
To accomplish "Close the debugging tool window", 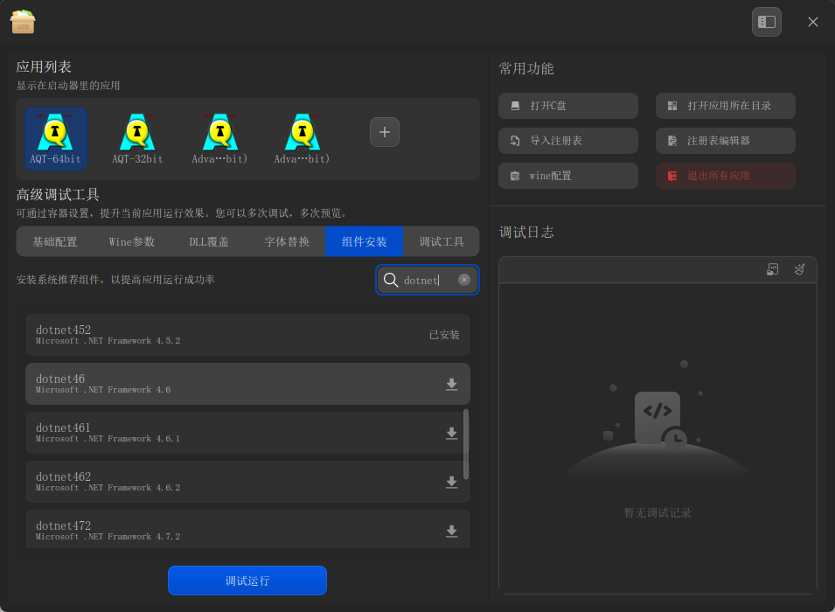I will (x=812, y=22).
